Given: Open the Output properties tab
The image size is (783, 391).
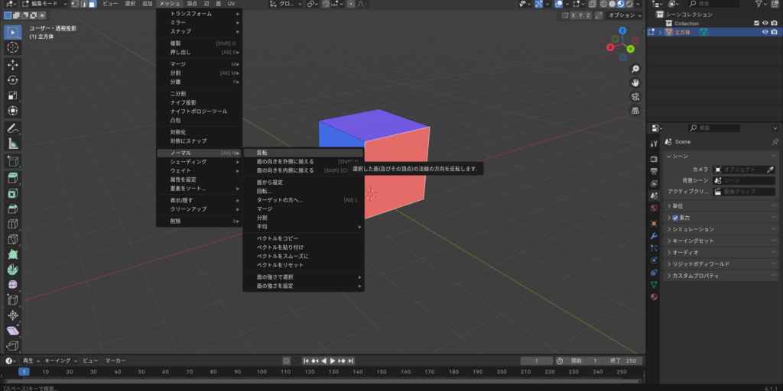Looking at the screenshot, I should pyautogui.click(x=655, y=171).
